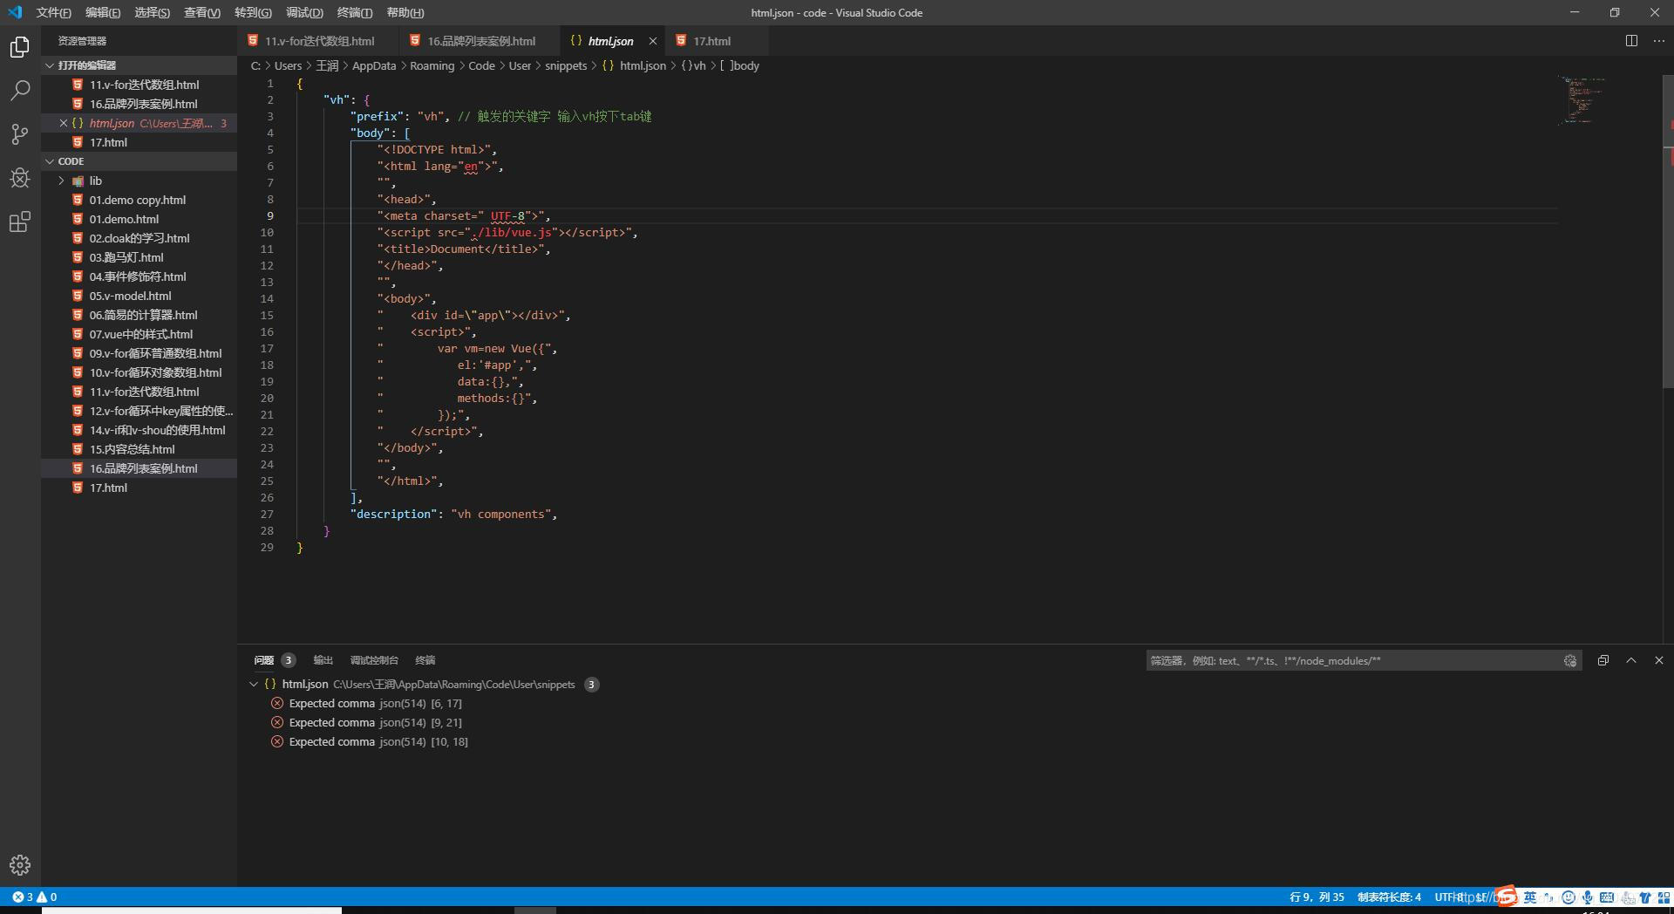This screenshot has width=1674, height=914.
Task: Maximize the panel with the up chevron
Action: [x=1630, y=661]
